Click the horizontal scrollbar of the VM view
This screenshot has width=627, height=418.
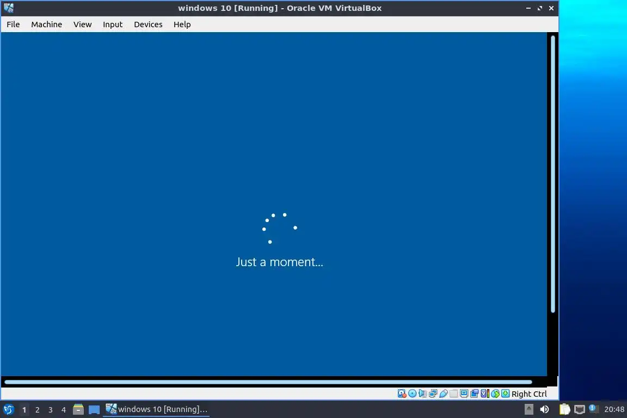pos(268,382)
